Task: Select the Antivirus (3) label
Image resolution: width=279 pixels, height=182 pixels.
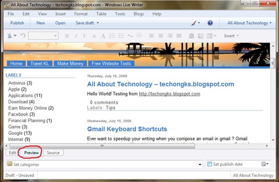Action: coord(20,83)
